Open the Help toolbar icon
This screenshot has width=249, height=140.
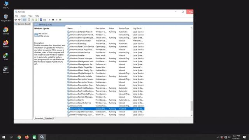41,20
